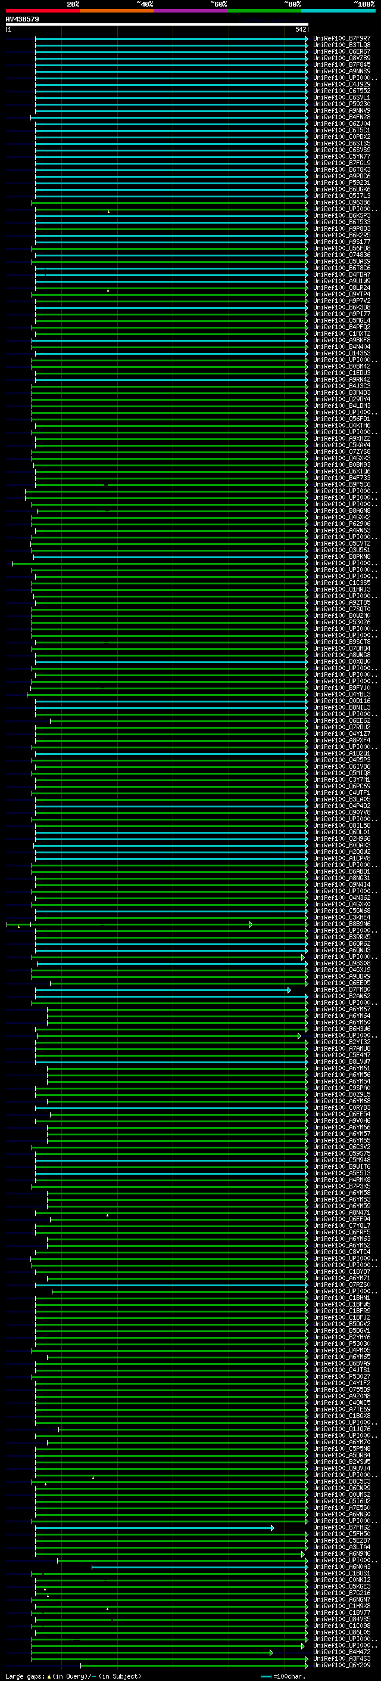
Task: Select hit label UniRef100_Q6ER67
Action: [x=342, y=51]
